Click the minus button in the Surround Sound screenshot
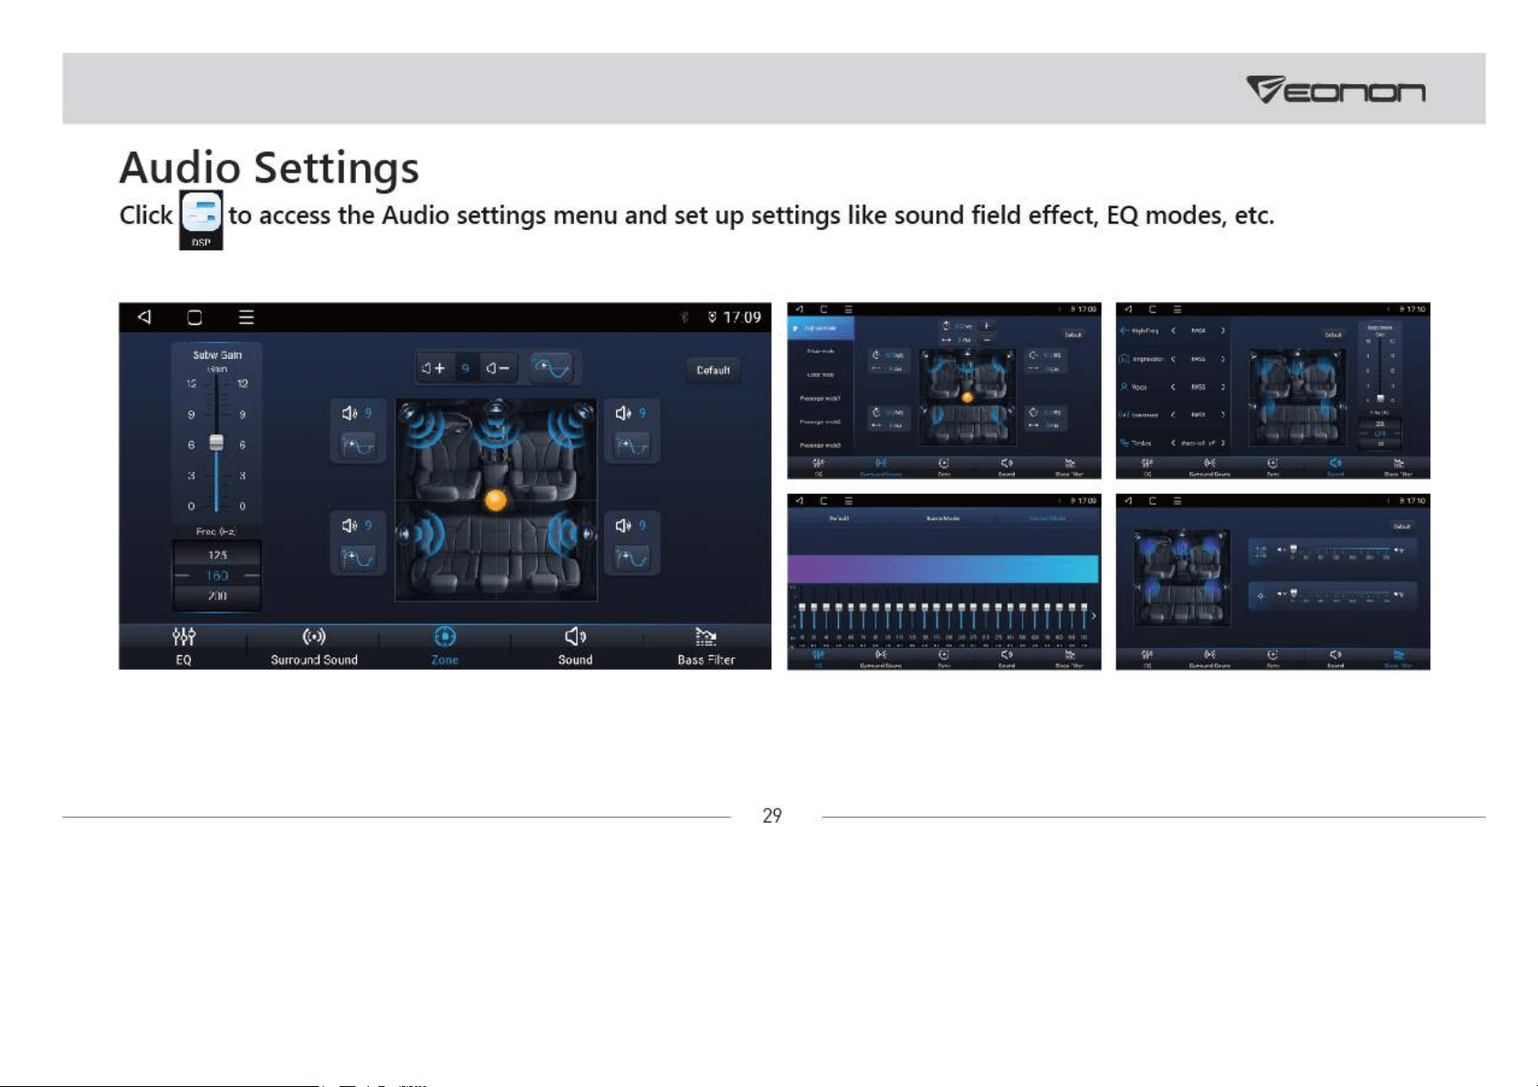The image size is (1538, 1087). click(987, 340)
